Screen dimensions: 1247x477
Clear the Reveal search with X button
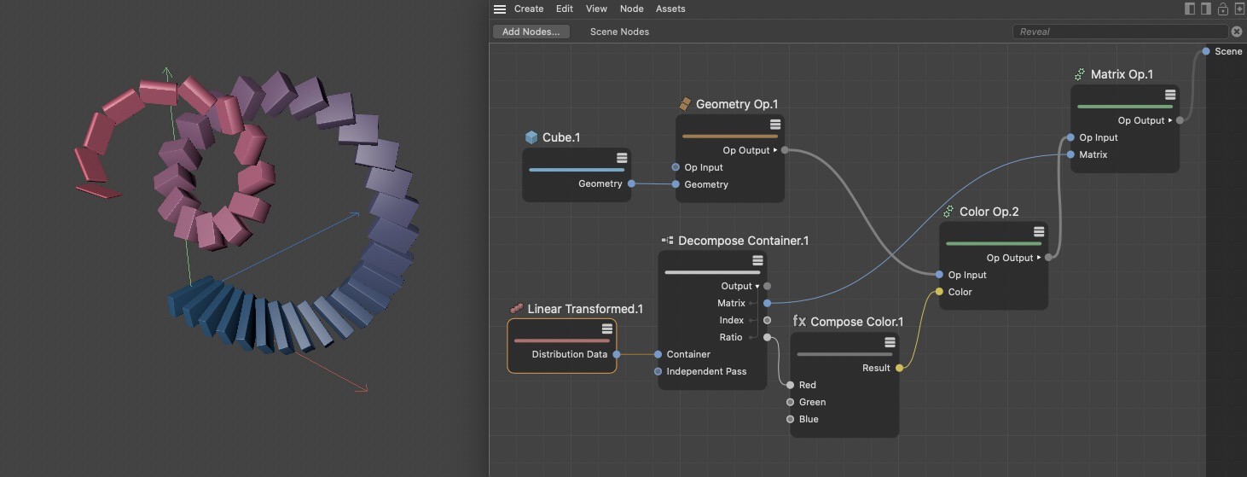point(1237,32)
